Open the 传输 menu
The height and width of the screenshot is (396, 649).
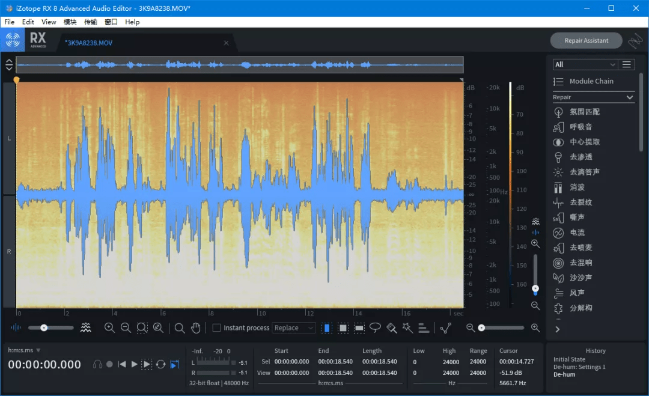click(x=90, y=22)
